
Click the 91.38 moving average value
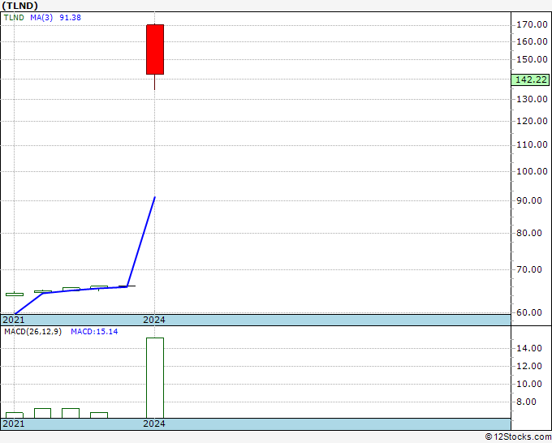(70, 18)
